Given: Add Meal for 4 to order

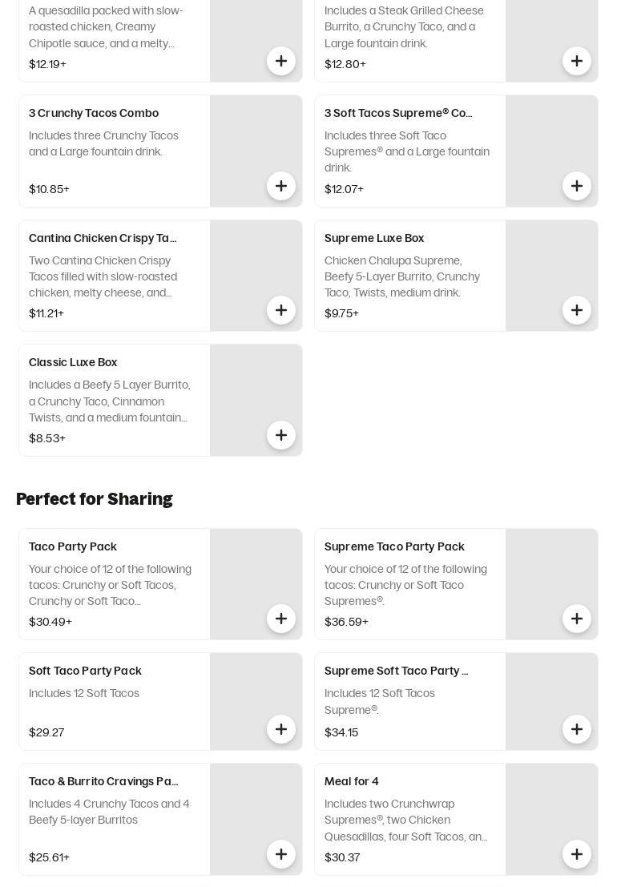Looking at the screenshot, I should tap(577, 854).
